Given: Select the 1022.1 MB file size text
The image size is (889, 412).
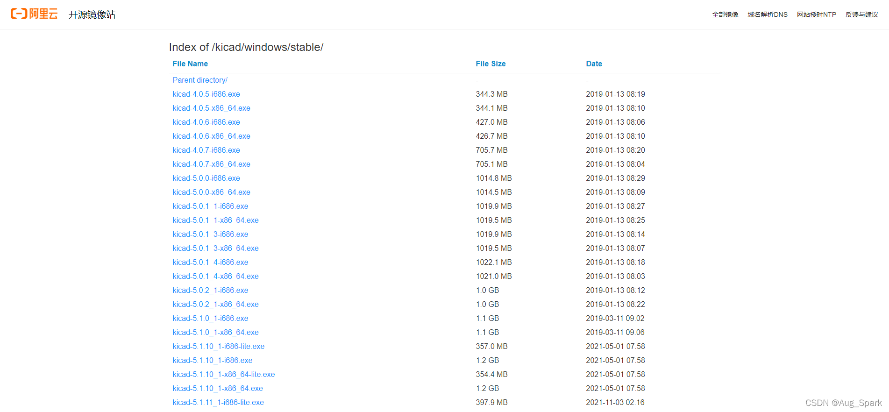Looking at the screenshot, I should (x=494, y=262).
